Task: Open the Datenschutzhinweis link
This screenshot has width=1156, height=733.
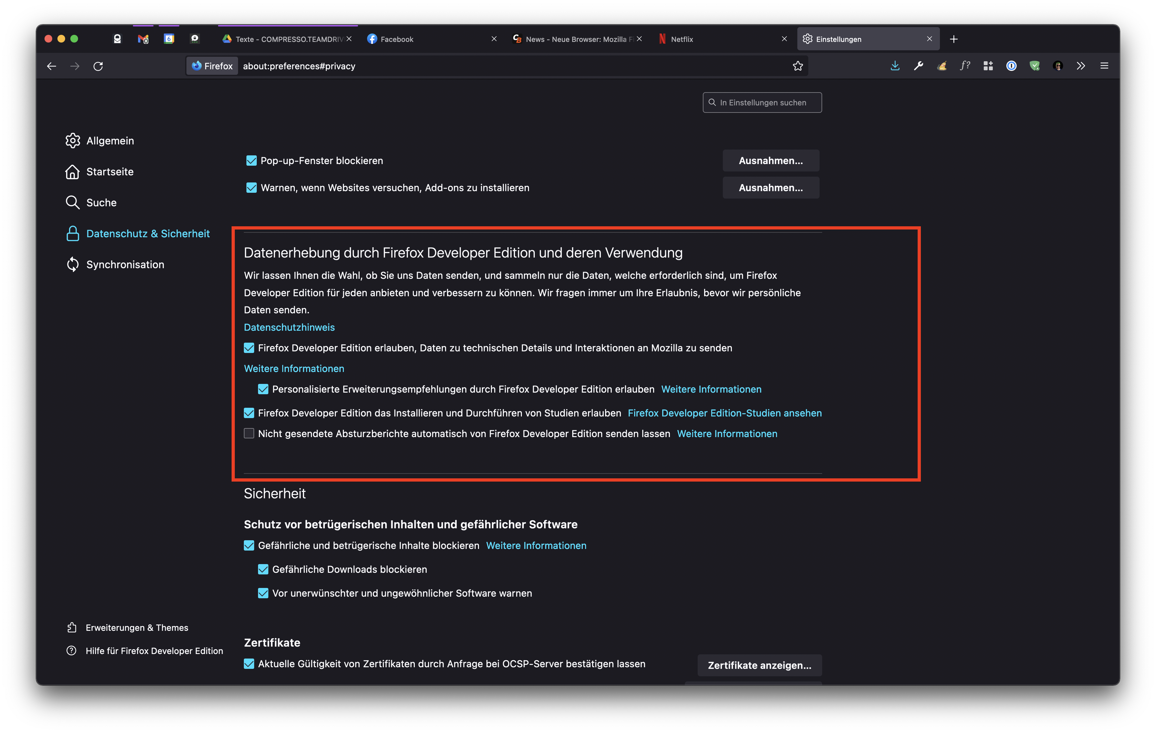Action: click(289, 327)
